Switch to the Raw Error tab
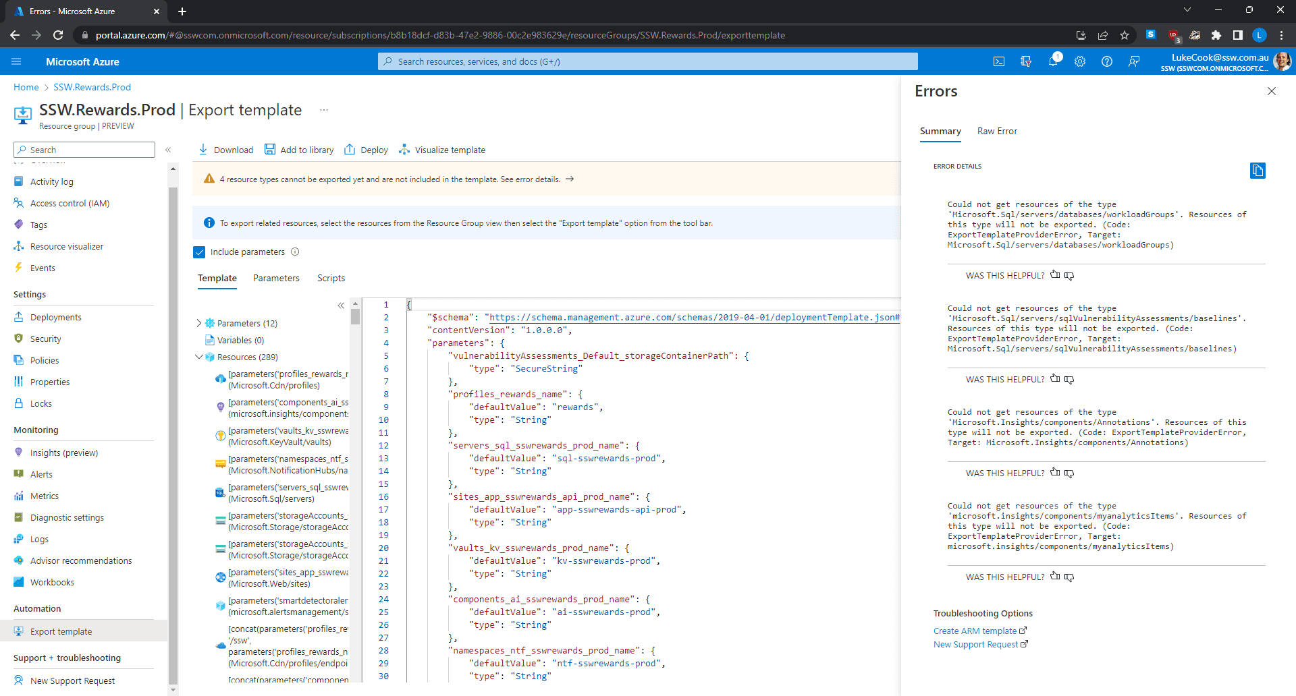The width and height of the screenshot is (1296, 696). 997,131
